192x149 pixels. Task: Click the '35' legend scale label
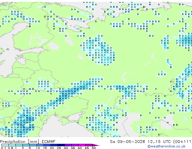point(73,148)
